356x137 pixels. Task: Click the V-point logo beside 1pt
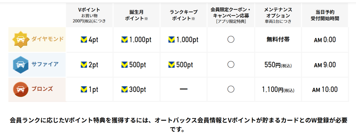point(84,89)
